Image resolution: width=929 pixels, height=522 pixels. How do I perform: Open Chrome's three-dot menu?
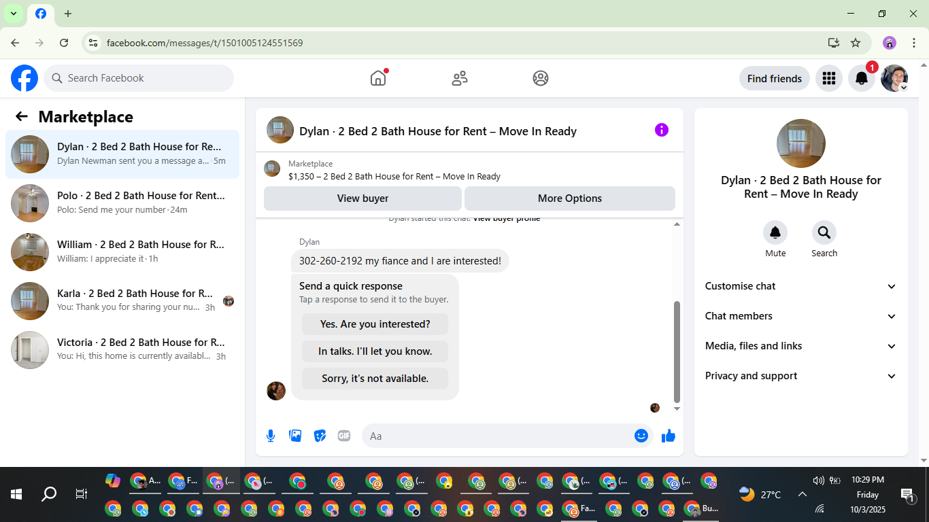[914, 43]
